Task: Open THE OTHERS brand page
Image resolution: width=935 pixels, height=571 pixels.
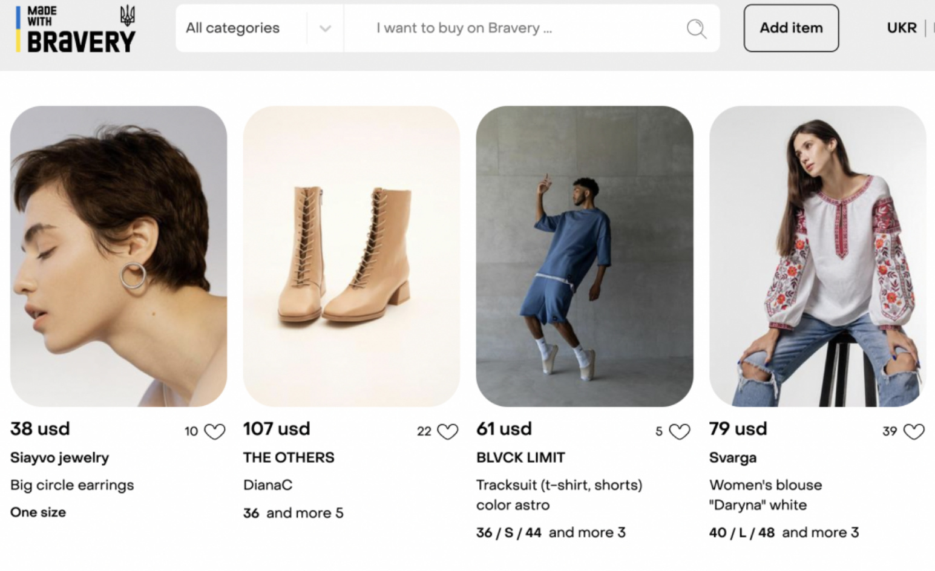Action: 289,458
